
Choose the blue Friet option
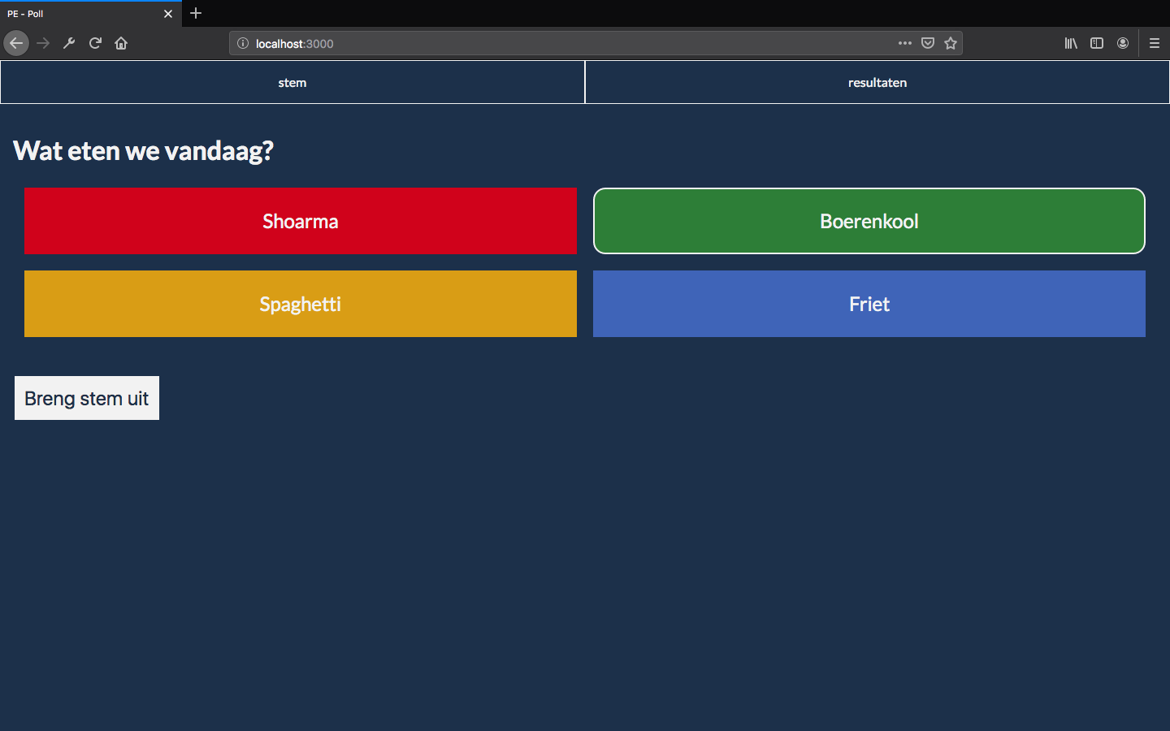pyautogui.click(x=869, y=304)
